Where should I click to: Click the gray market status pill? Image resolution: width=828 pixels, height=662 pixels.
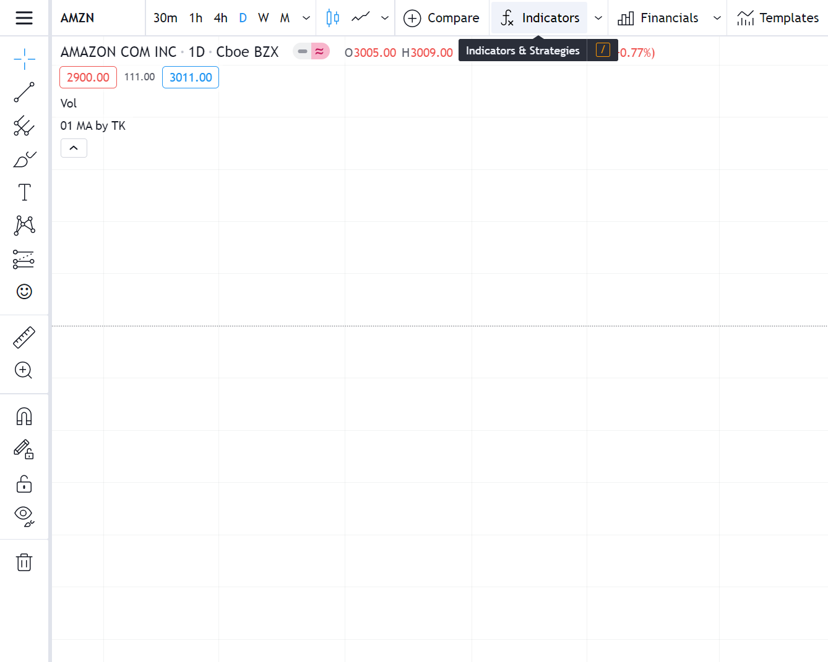(302, 51)
